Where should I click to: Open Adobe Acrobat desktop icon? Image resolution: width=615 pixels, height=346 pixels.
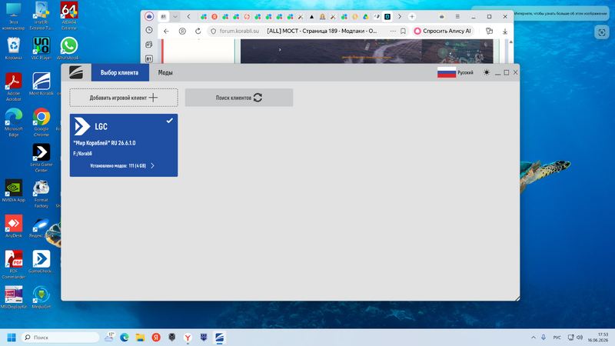[13, 87]
